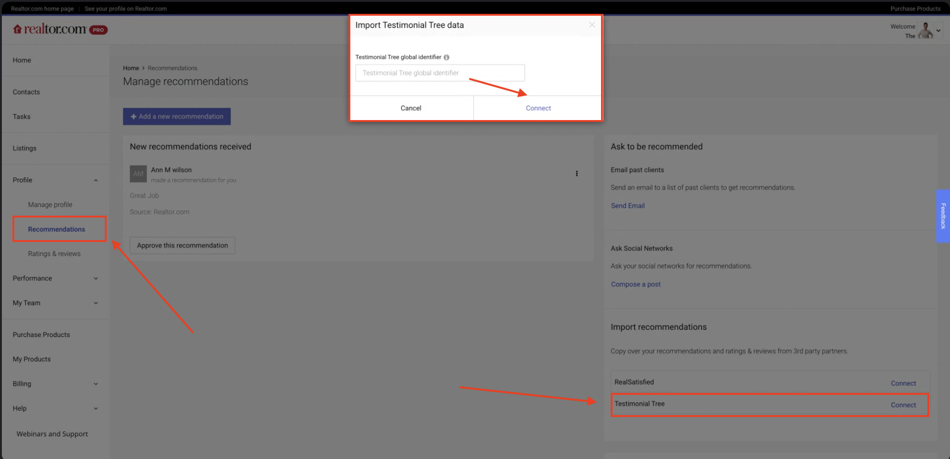Collapse the Profile section in sidebar
Image resolution: width=950 pixels, height=459 pixels.
coord(96,180)
